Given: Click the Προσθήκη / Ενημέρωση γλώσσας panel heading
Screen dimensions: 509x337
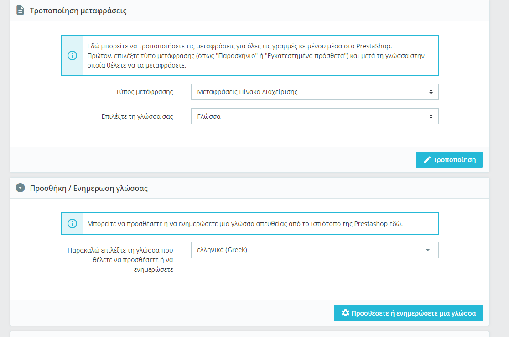Looking at the screenshot, I should (x=88, y=188).
